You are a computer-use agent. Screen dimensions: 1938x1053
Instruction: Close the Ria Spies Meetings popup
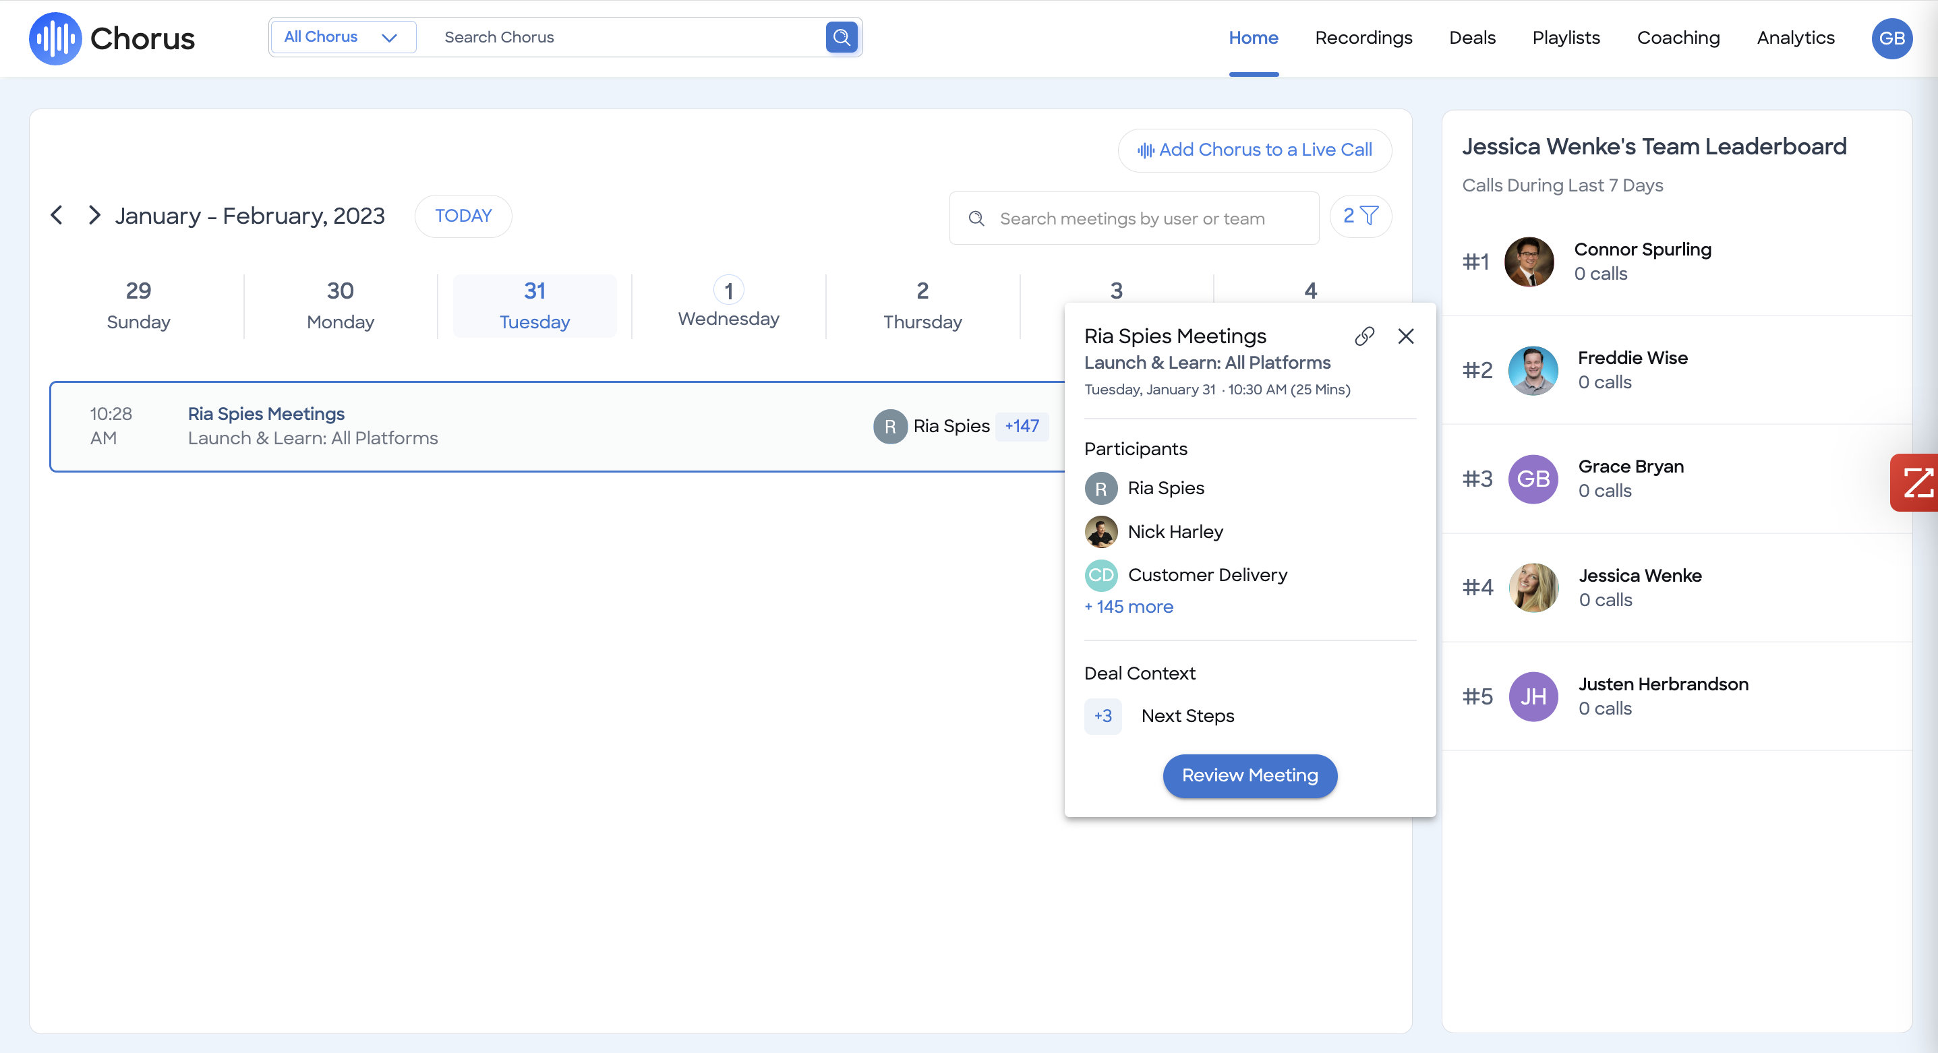point(1405,336)
